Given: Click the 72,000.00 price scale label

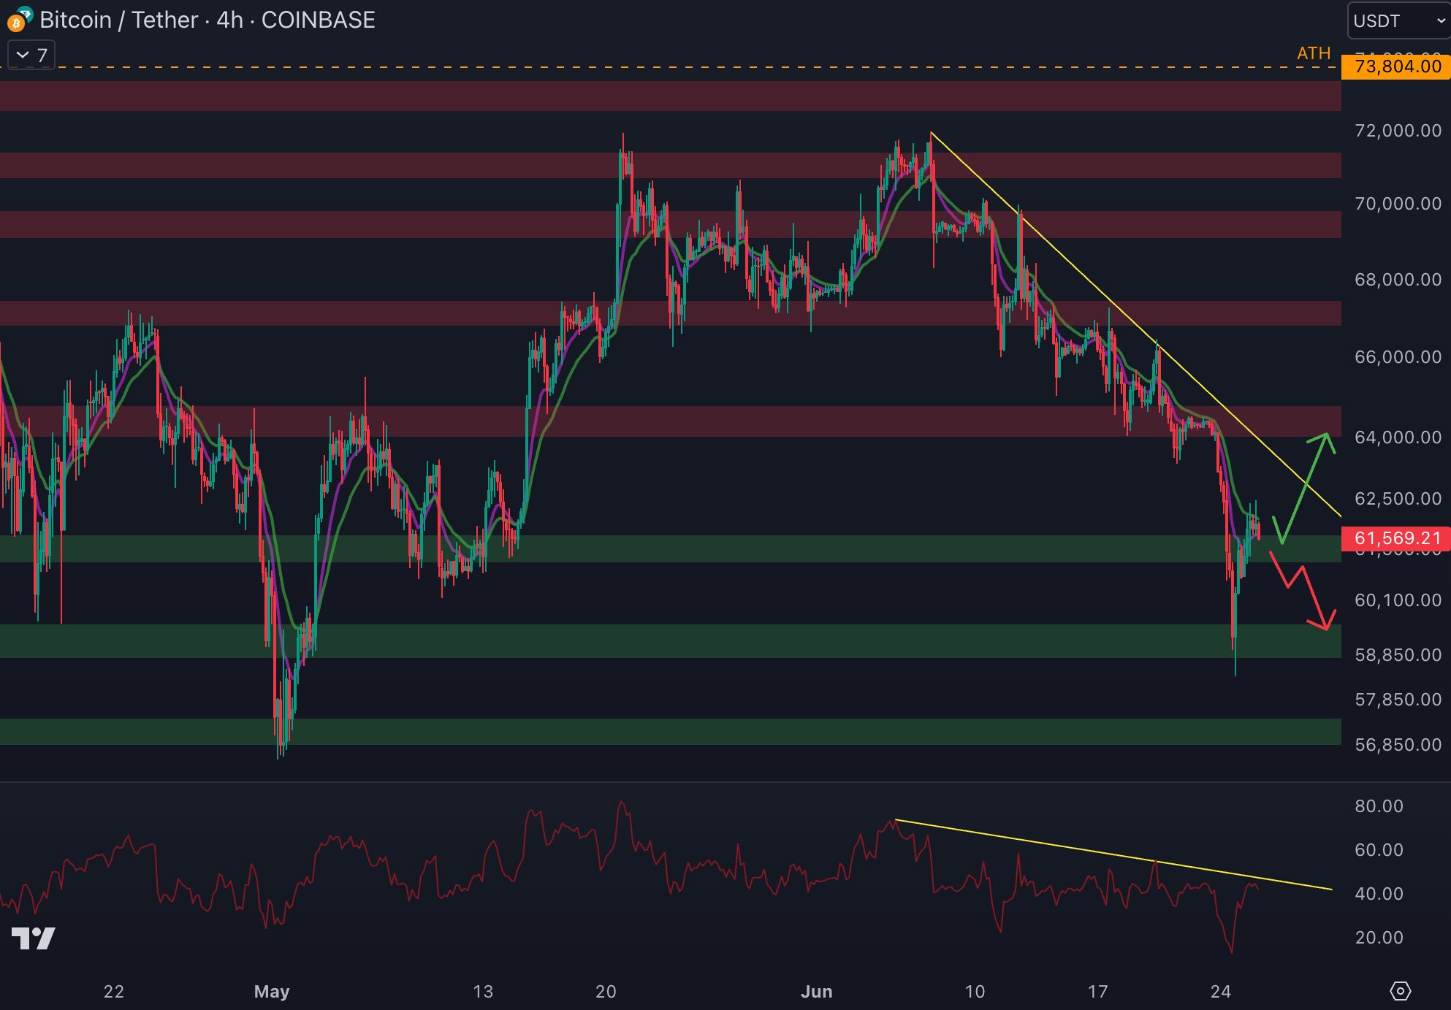Looking at the screenshot, I should click(1398, 131).
